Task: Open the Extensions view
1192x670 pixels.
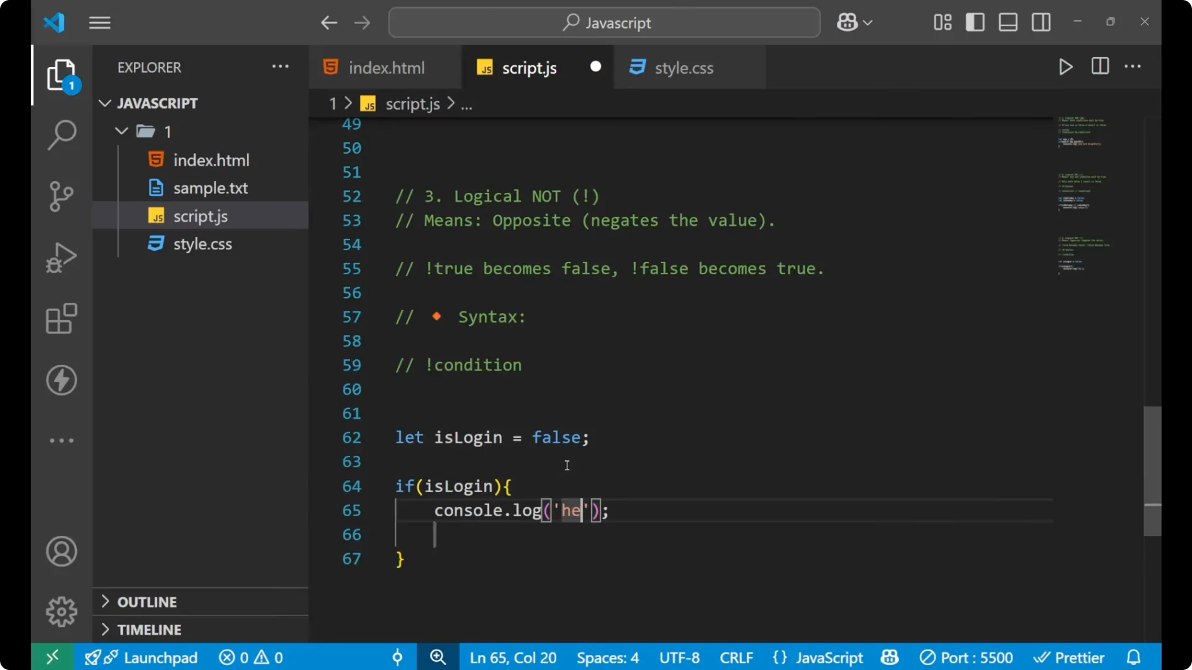Action: pyautogui.click(x=61, y=318)
